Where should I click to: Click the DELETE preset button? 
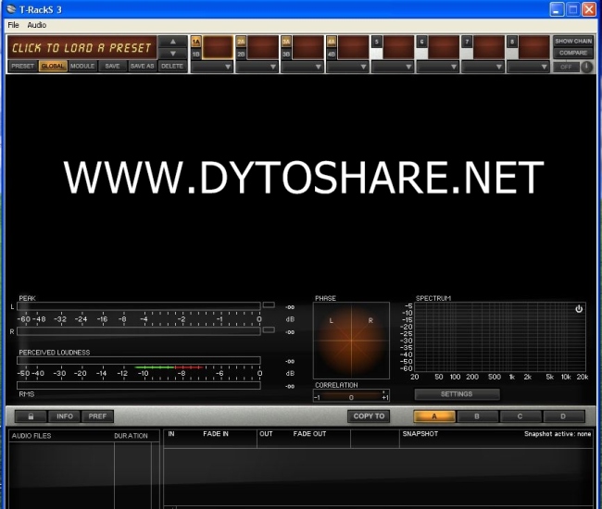click(172, 66)
